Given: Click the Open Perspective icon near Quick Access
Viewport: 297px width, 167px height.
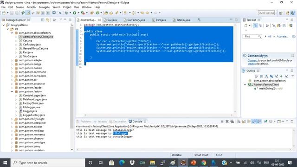Looking at the screenshot, I should click(x=281, y=13).
